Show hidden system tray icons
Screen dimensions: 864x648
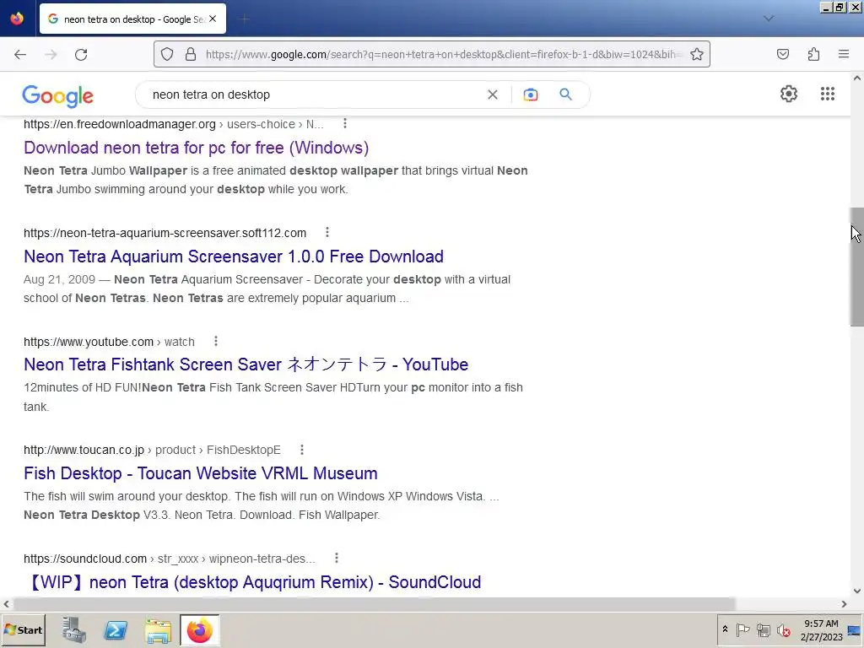coord(725,629)
